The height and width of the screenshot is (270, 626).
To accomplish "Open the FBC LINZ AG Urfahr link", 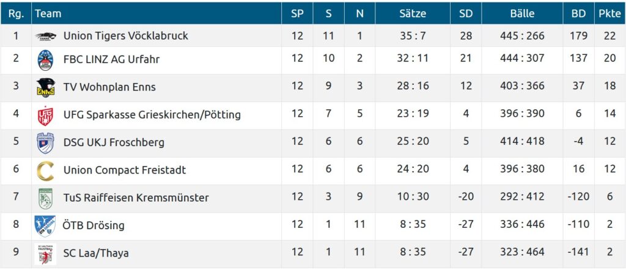I will tap(111, 59).
